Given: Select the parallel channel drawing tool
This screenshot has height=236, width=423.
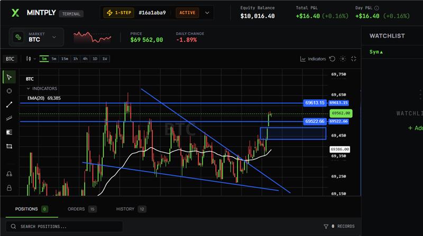Looking at the screenshot, I should [9, 118].
